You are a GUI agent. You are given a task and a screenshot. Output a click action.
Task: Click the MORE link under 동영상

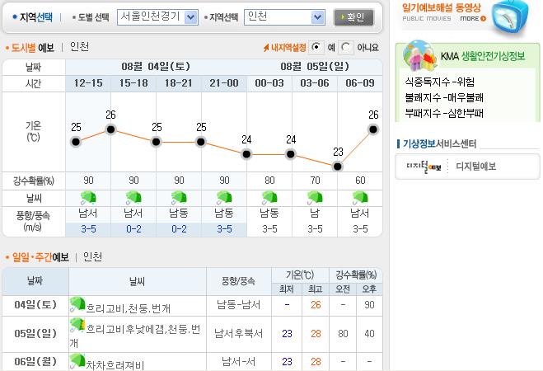coord(473,18)
